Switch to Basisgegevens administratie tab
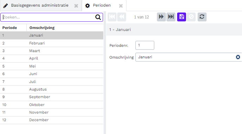The width and height of the screenshot is (242, 134). 40,5
